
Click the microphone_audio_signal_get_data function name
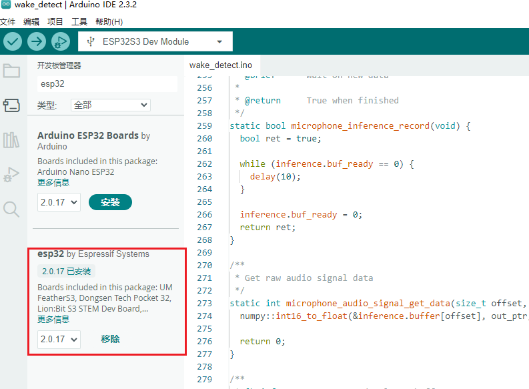[368, 304]
